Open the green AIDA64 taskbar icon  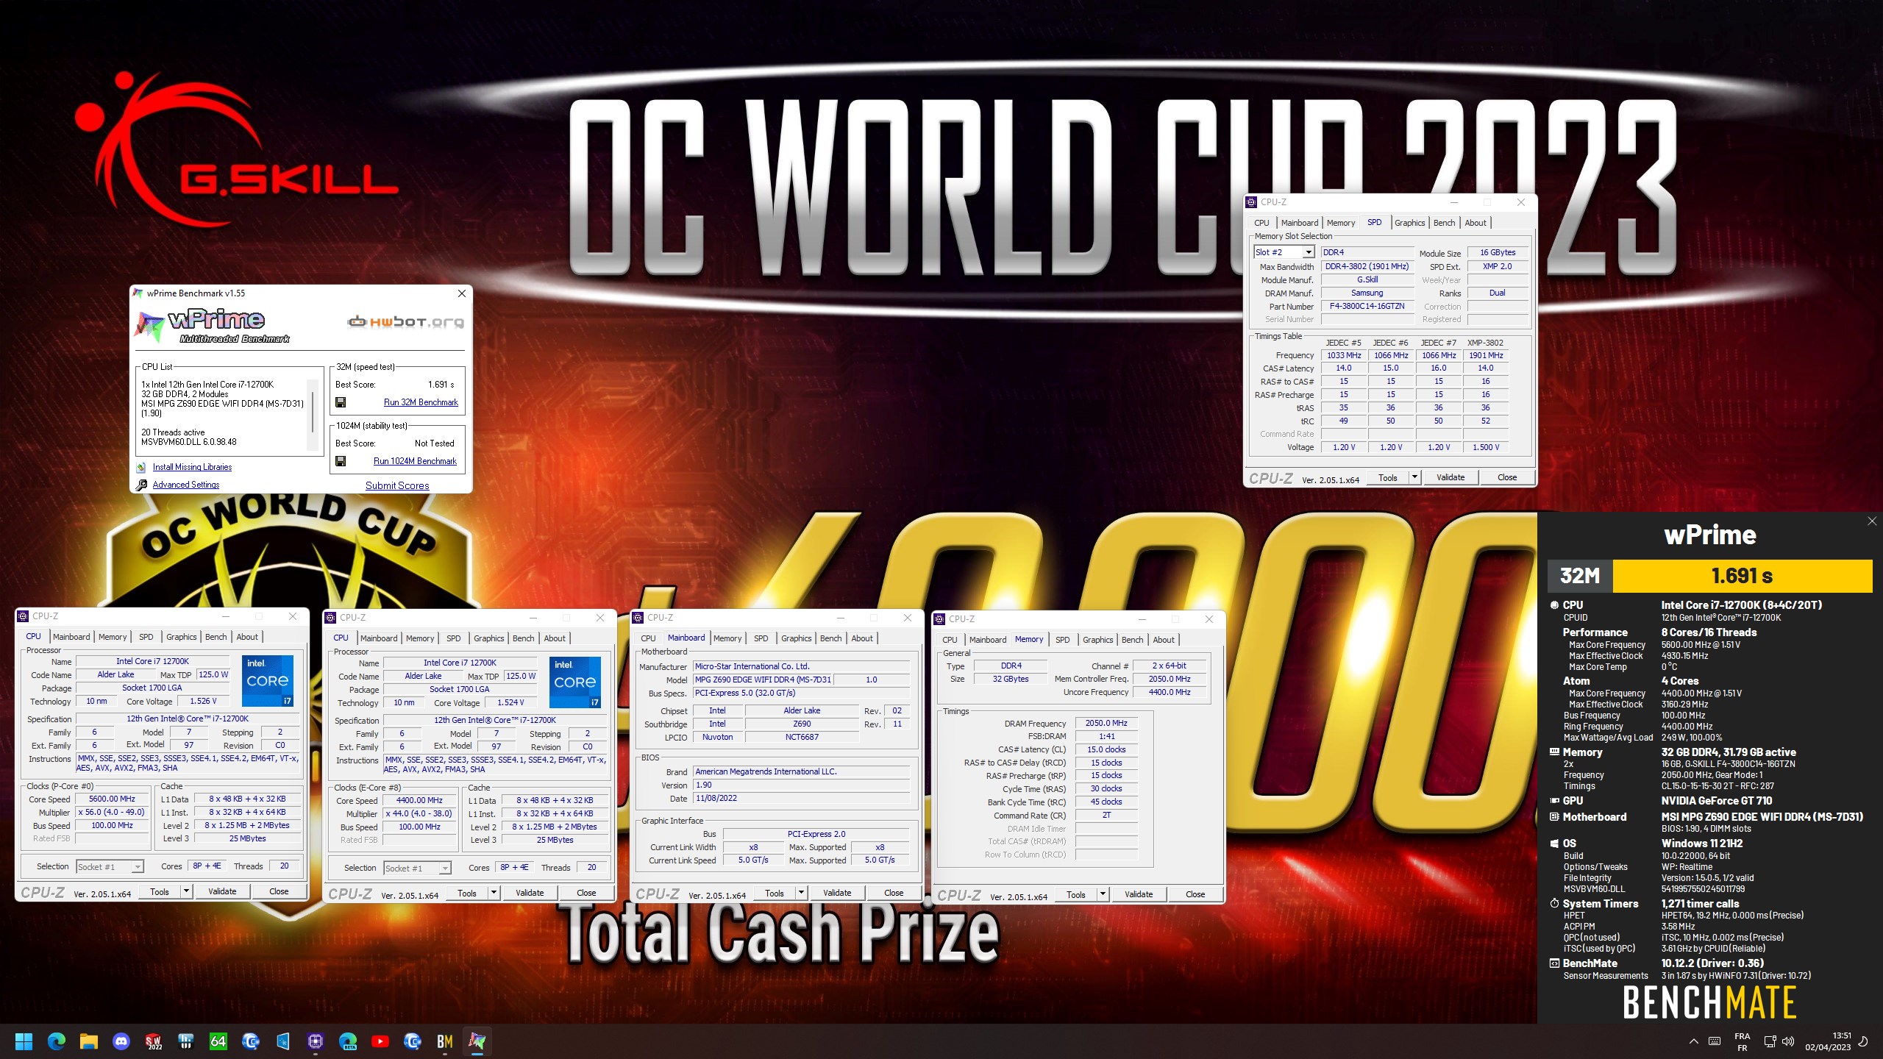218,1041
